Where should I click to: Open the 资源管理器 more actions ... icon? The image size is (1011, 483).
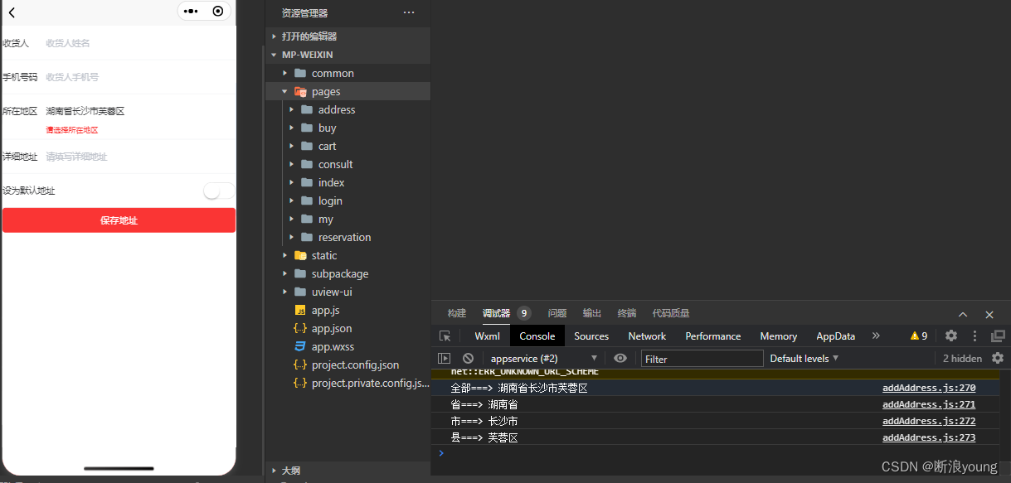click(409, 12)
